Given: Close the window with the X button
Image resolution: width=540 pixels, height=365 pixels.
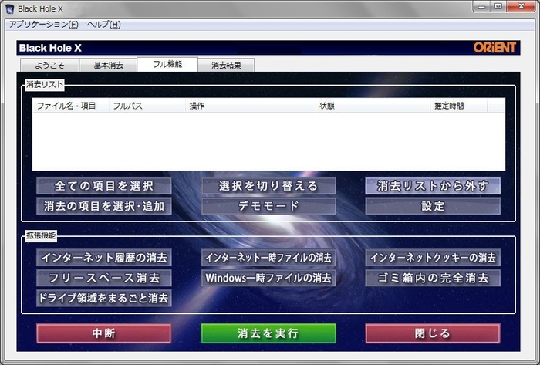Looking at the screenshot, I should [521, 6].
